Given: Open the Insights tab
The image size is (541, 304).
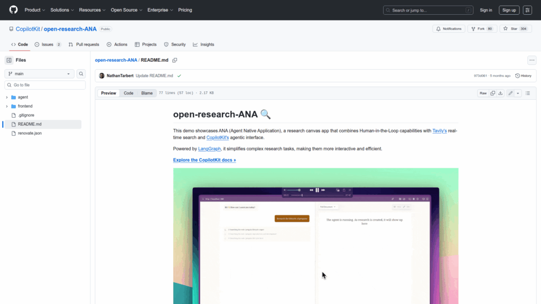Looking at the screenshot, I should click(x=203, y=44).
